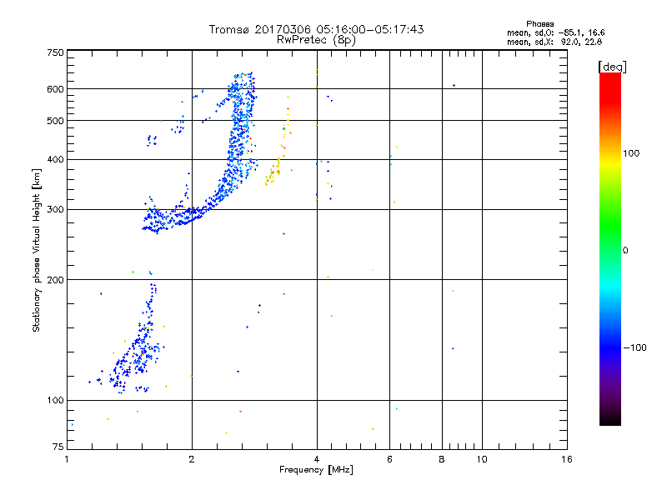Click the [deg] colorbar unit label

612,67
